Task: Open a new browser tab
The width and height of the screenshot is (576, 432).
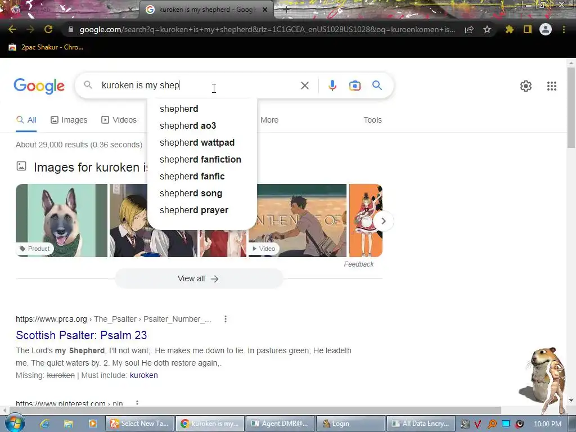Action: click(286, 10)
